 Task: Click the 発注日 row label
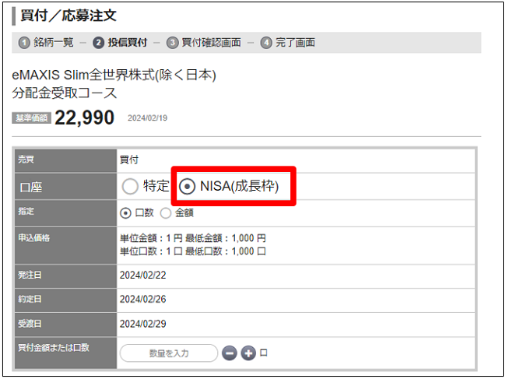tap(30, 275)
